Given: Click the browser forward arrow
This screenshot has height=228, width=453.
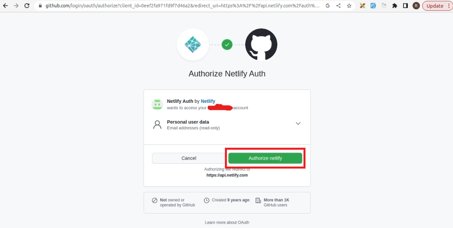Looking at the screenshot, I should point(16,6).
